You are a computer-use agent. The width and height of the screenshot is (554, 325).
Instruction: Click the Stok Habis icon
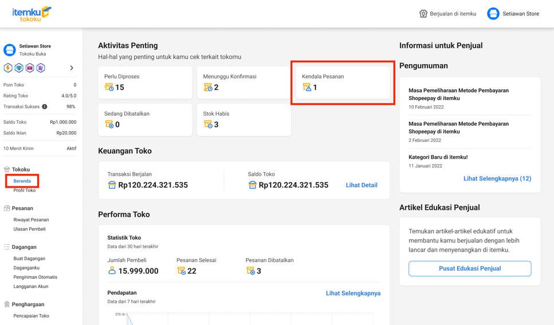pos(208,125)
